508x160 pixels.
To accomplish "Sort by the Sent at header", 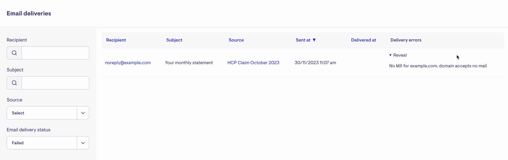I will point(303,40).
